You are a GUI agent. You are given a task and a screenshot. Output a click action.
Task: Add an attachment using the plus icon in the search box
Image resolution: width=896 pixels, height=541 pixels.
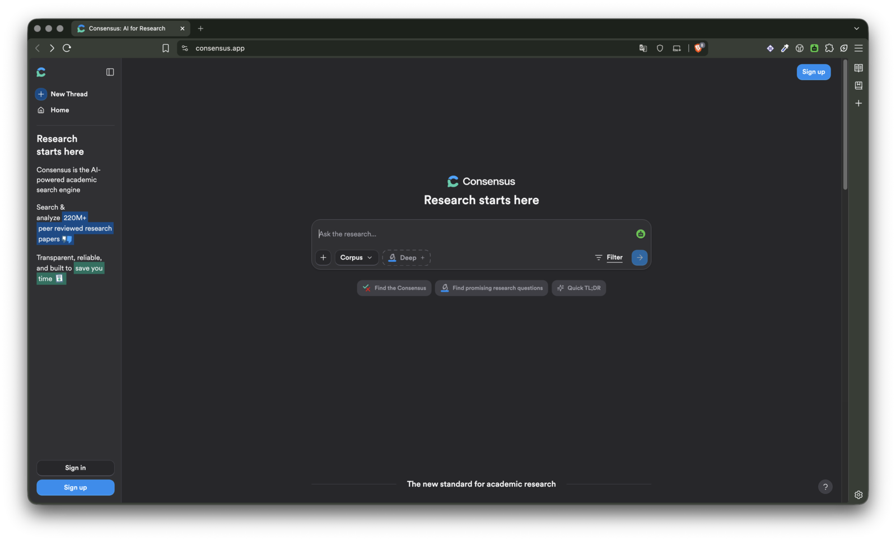(323, 257)
